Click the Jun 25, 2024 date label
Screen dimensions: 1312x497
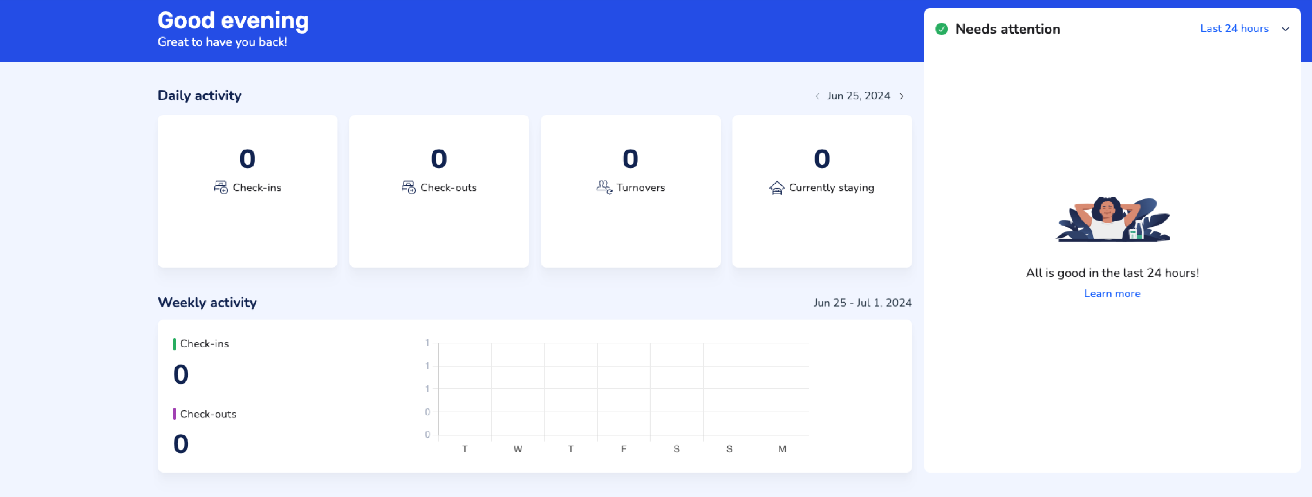point(858,96)
